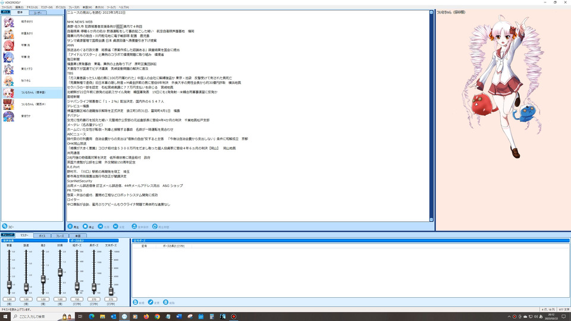Click the text editor scroll-down arrow
571x321 pixels.
tap(432, 219)
